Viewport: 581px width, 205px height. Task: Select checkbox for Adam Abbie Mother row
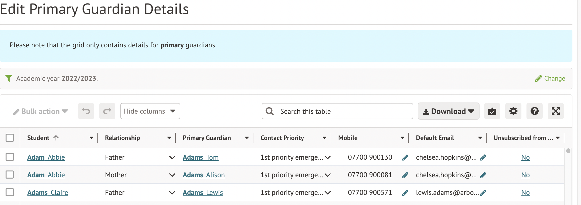coord(10,175)
